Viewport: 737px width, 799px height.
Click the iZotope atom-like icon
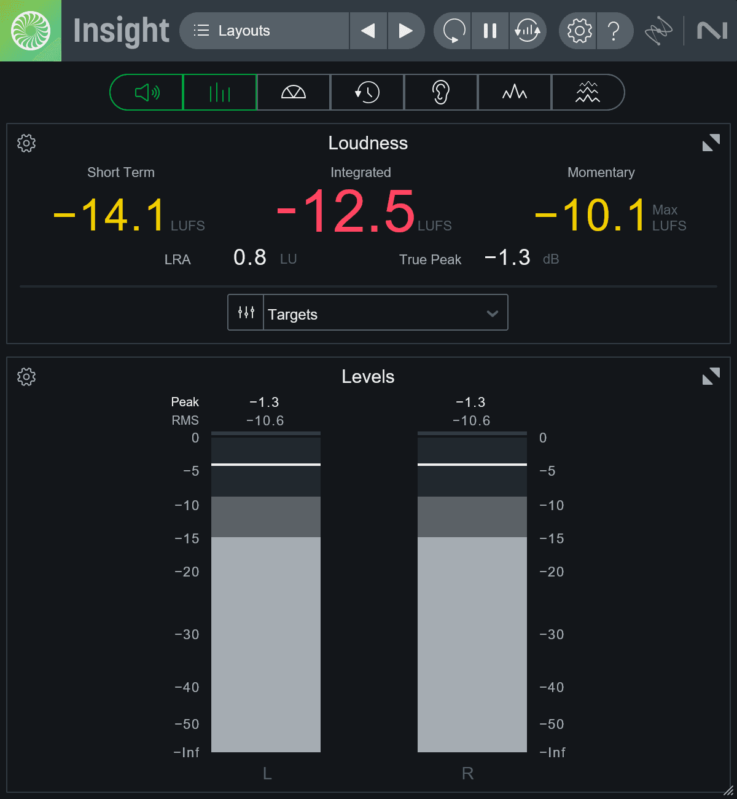658,31
